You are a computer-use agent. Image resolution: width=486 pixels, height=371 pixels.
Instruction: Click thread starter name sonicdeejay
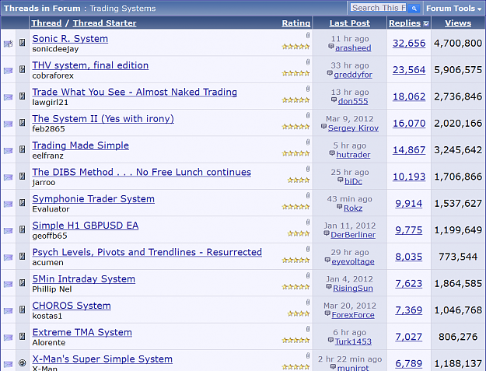55,49
